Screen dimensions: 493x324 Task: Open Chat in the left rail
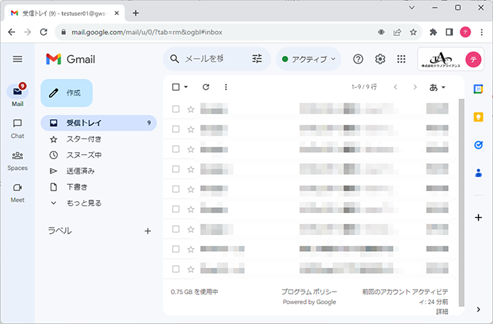[x=17, y=128]
